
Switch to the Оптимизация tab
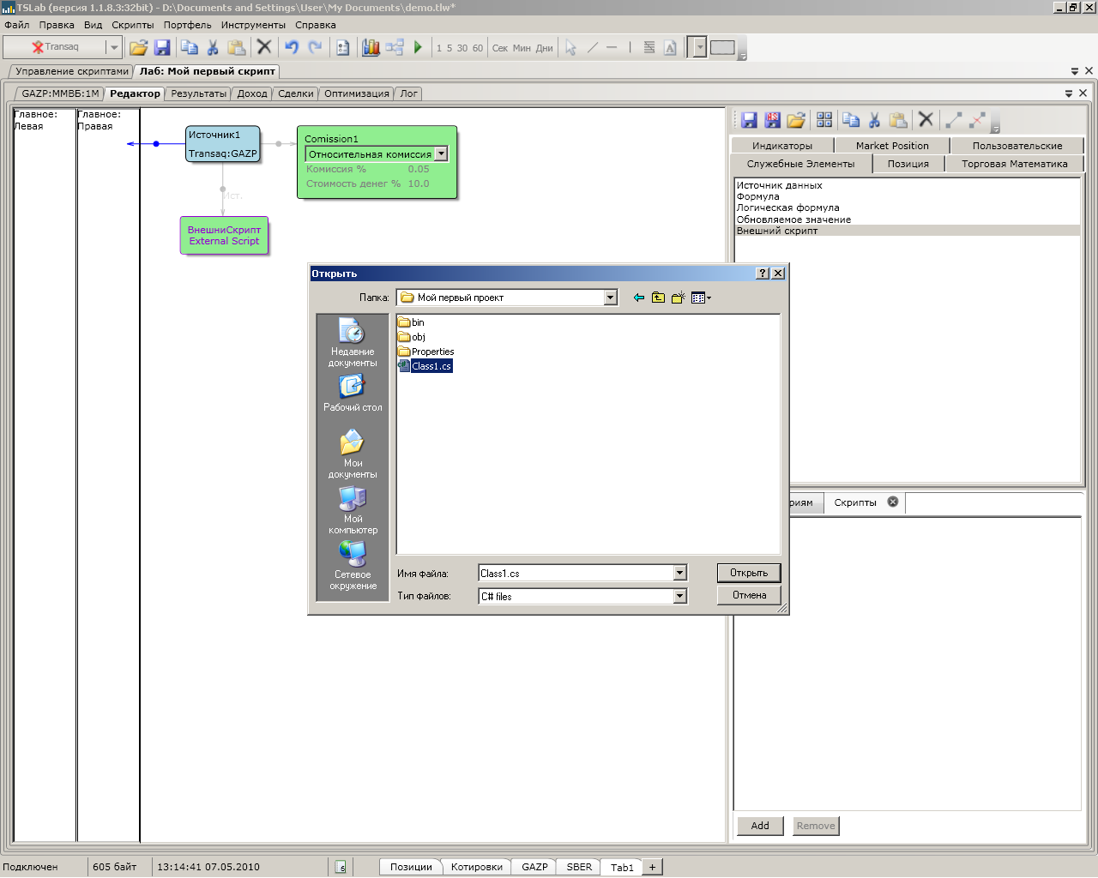tap(356, 93)
